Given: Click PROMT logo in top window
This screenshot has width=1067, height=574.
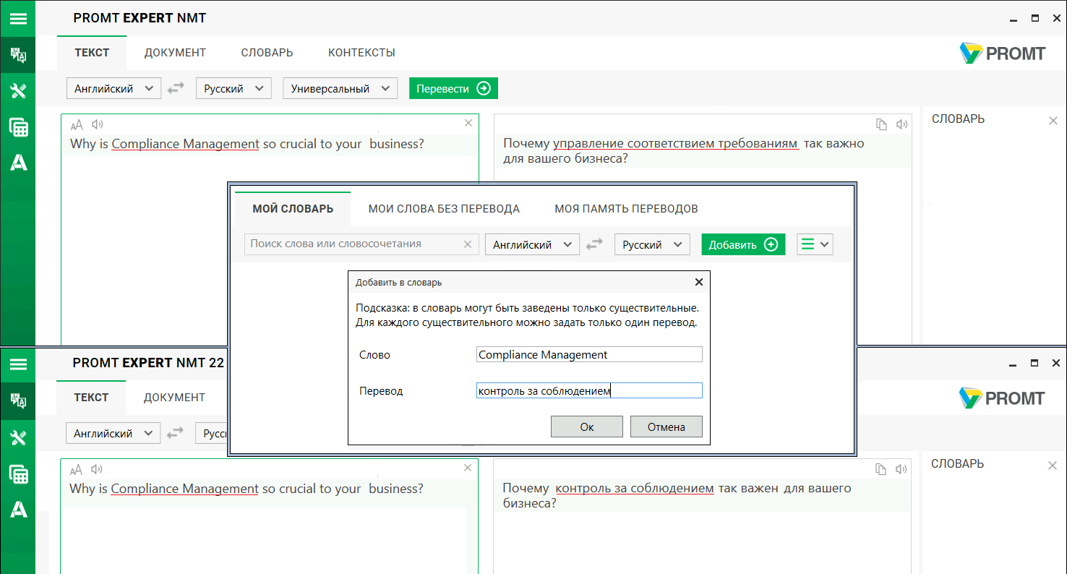Looking at the screenshot, I should point(1003,53).
